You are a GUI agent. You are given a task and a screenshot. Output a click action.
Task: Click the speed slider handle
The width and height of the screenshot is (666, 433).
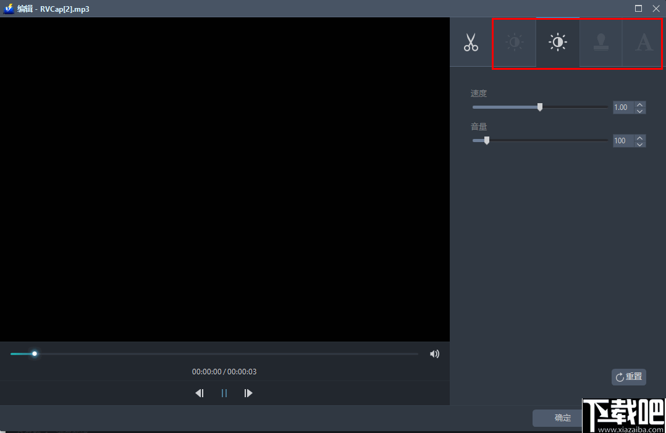click(540, 107)
